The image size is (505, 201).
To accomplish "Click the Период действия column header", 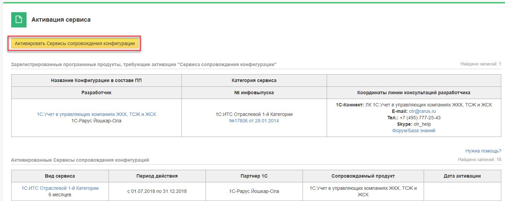I will click(x=157, y=176).
